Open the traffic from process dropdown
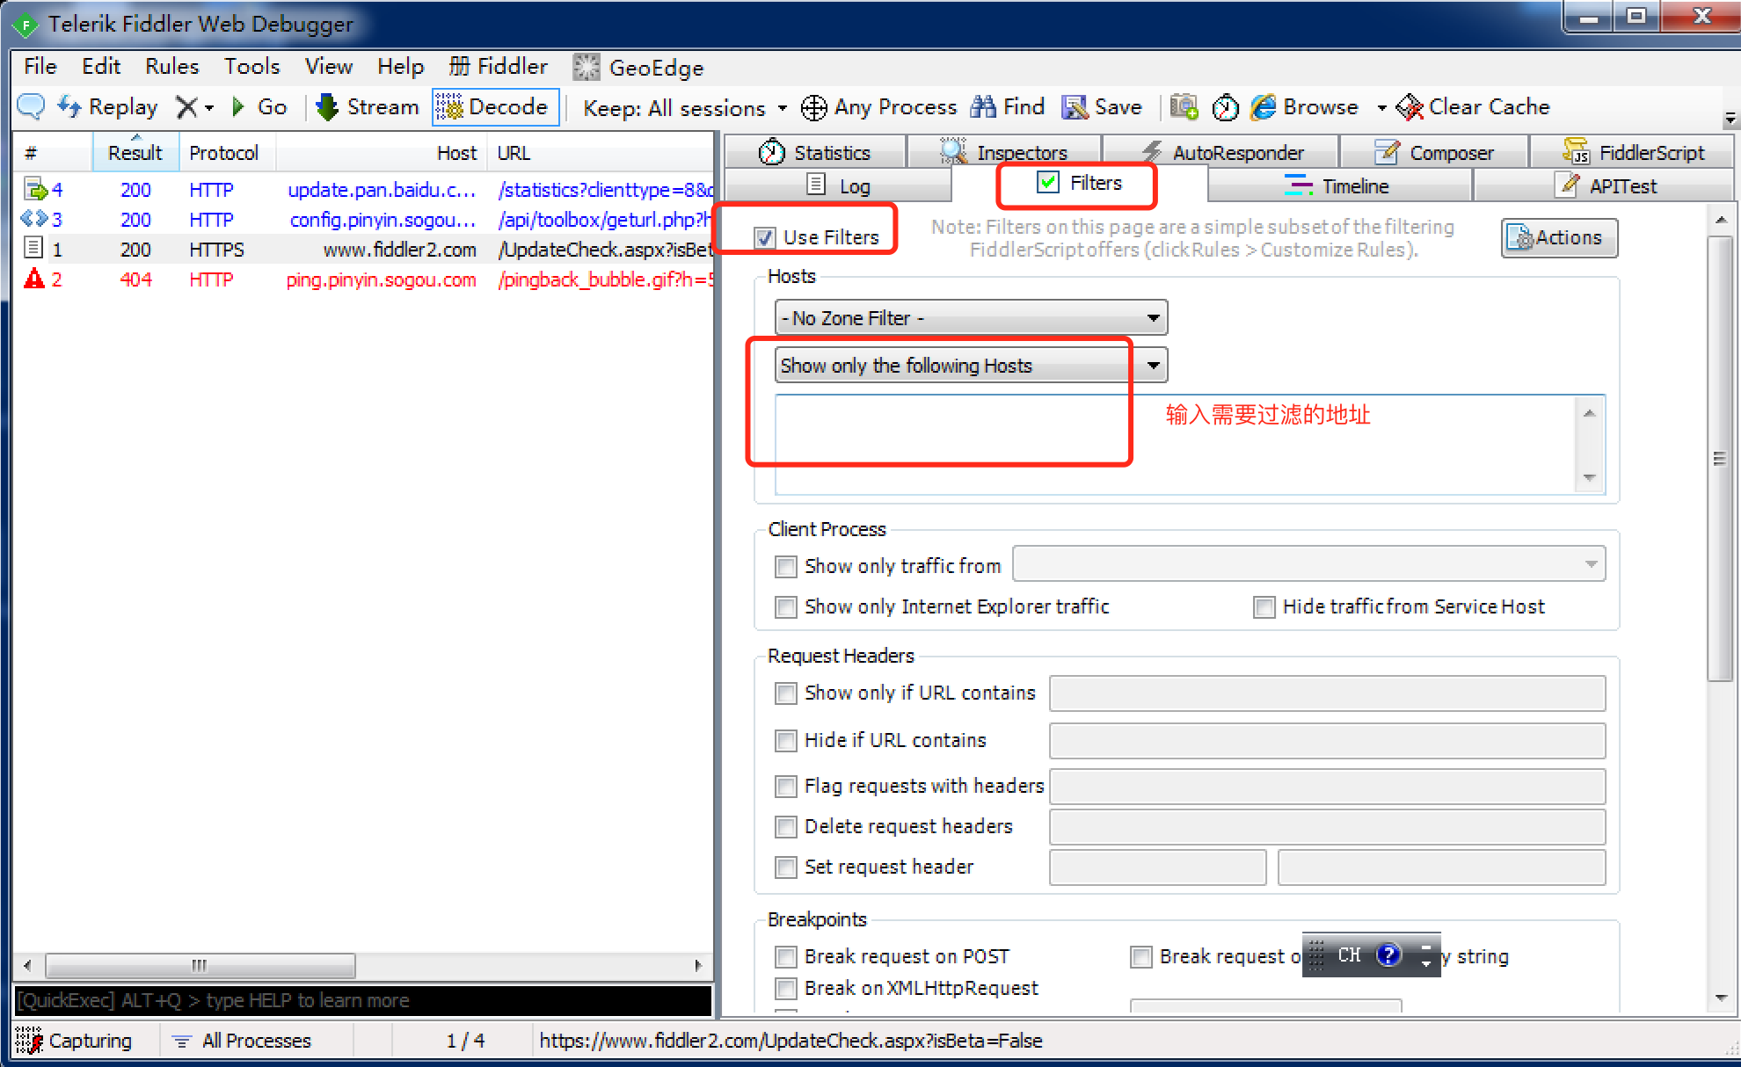This screenshot has width=1741, height=1067. 1308,564
